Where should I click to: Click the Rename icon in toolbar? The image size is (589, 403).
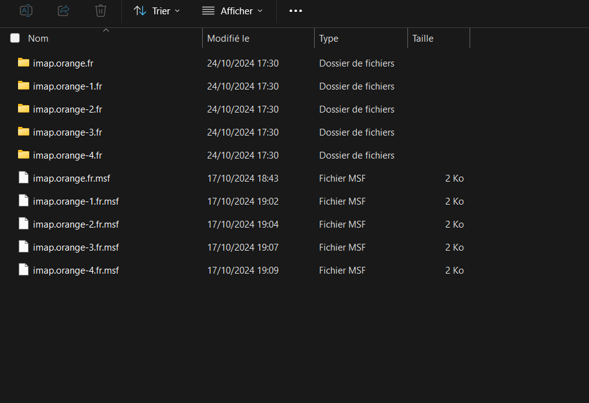tap(26, 11)
